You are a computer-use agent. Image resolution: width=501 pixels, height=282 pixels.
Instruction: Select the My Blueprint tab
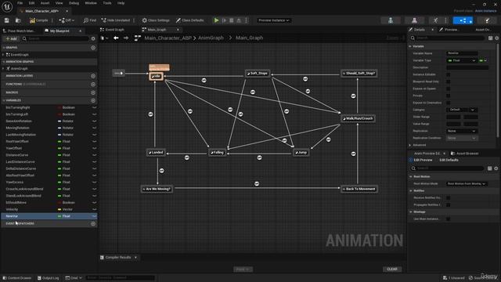pyautogui.click(x=59, y=31)
